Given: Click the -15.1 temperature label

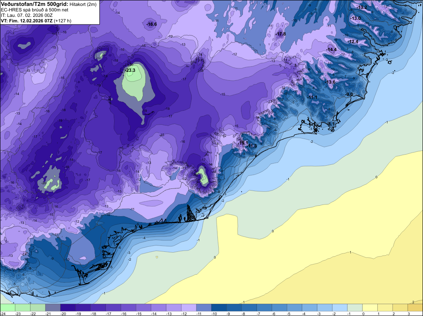Looking at the screenshot, I should 243,143.
